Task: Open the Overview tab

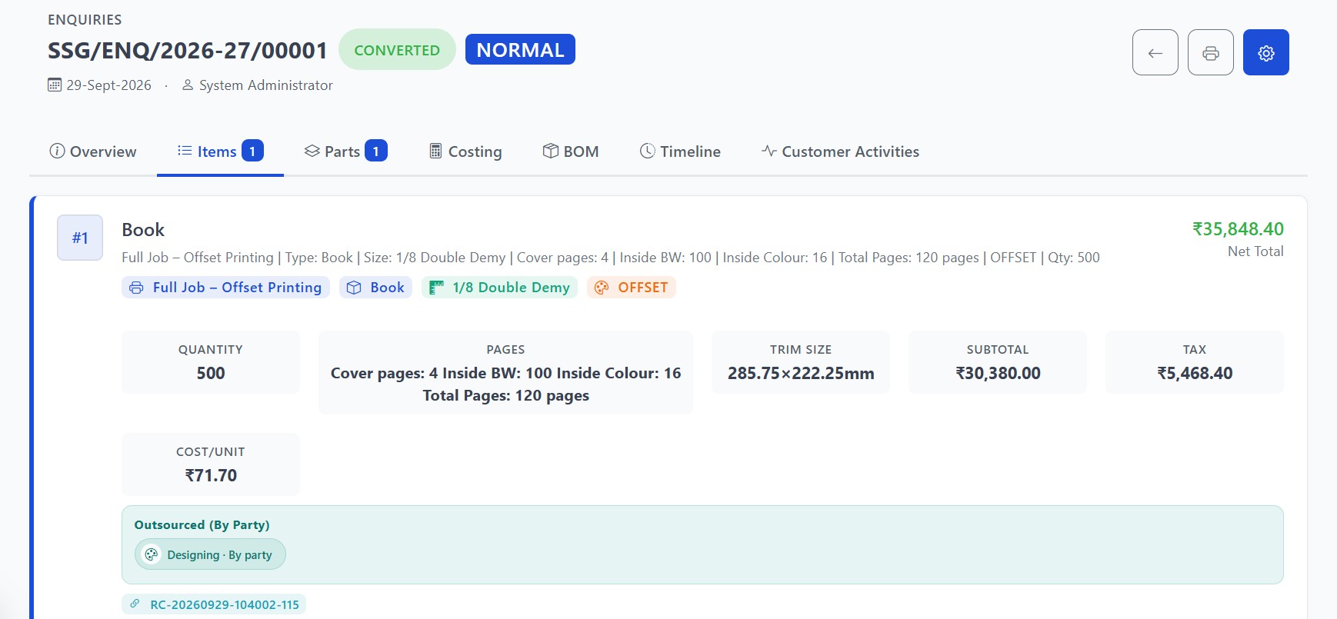Action: click(93, 151)
